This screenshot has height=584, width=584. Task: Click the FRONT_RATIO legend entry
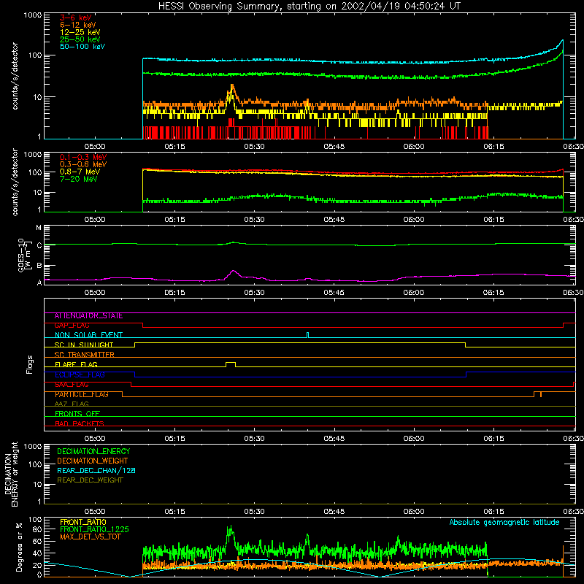point(83,522)
